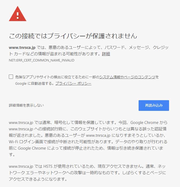Screen dimensions: 180x187
Task: Click the Wi-Fi ログイン画面 text line
Action: 88,142
